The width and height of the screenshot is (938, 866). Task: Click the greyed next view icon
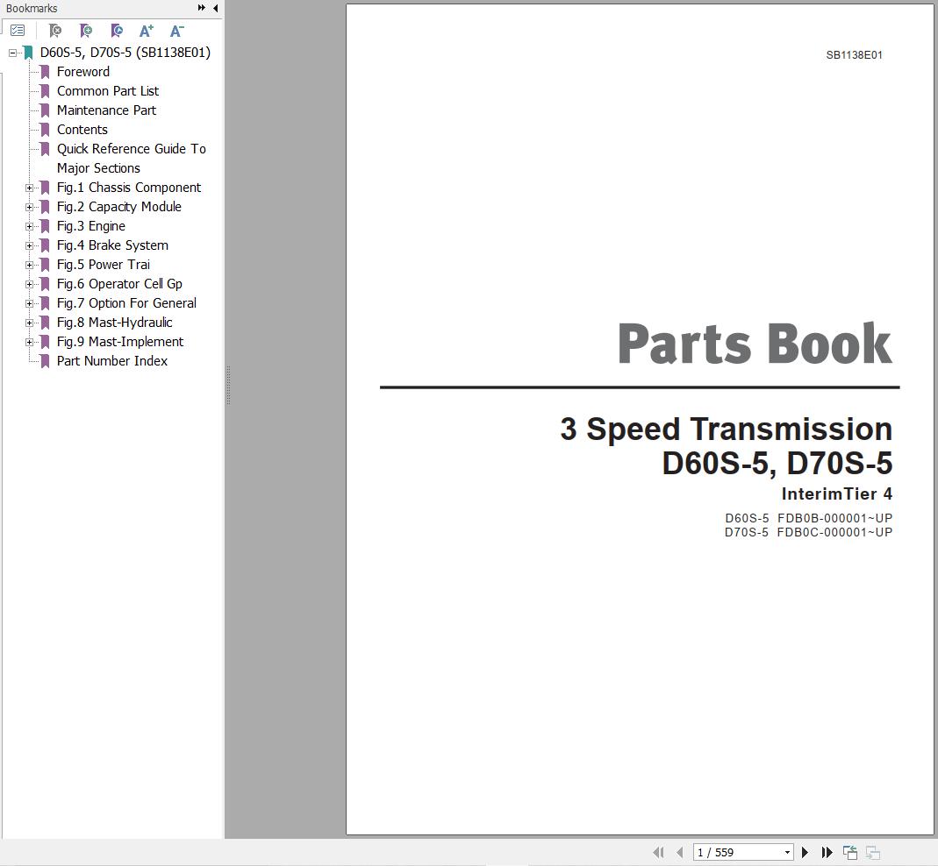[x=873, y=852]
